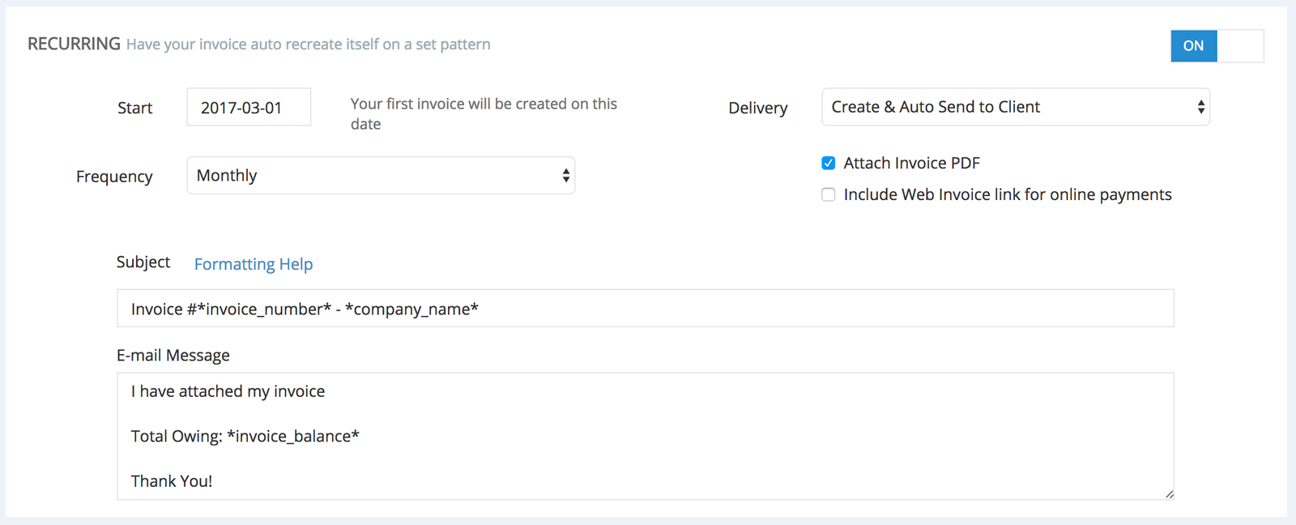The width and height of the screenshot is (1296, 525).
Task: Click the white half of Recurring switch
Action: coord(1239,46)
